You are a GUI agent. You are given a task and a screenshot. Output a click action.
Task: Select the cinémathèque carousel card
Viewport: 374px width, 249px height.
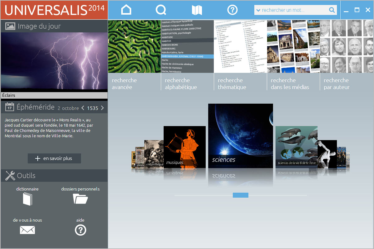pyautogui.click(x=154, y=154)
